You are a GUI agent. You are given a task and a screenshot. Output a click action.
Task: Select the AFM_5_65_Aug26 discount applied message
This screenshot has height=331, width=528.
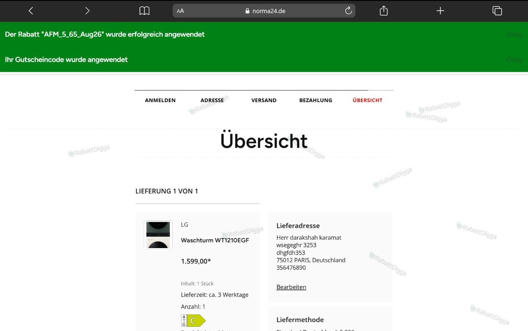click(105, 34)
